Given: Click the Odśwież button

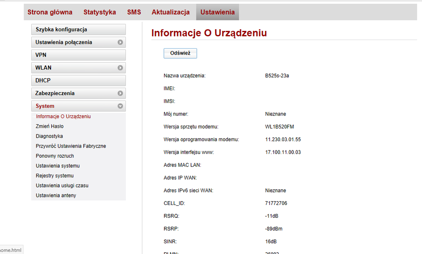Looking at the screenshot, I should (180, 53).
